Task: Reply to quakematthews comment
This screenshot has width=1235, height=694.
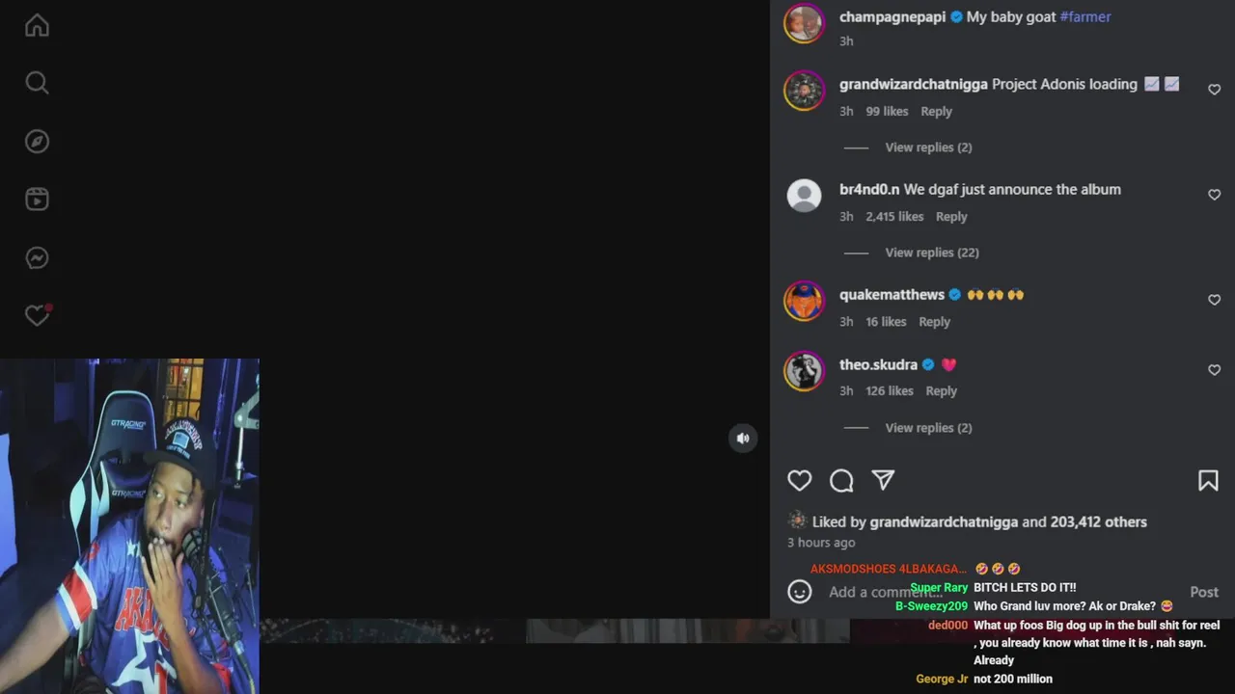Action: [934, 322]
